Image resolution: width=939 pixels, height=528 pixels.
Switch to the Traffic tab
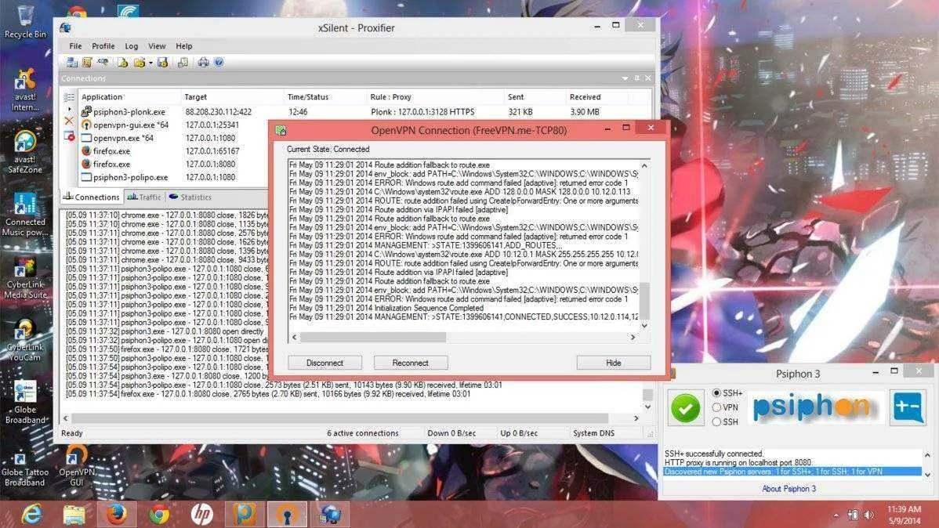click(144, 197)
